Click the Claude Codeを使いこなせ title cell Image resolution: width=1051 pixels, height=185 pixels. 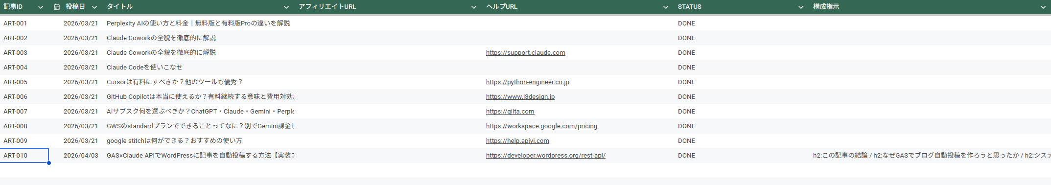click(199, 68)
